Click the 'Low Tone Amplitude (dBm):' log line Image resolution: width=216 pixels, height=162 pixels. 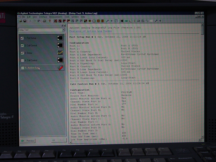pos(89,139)
